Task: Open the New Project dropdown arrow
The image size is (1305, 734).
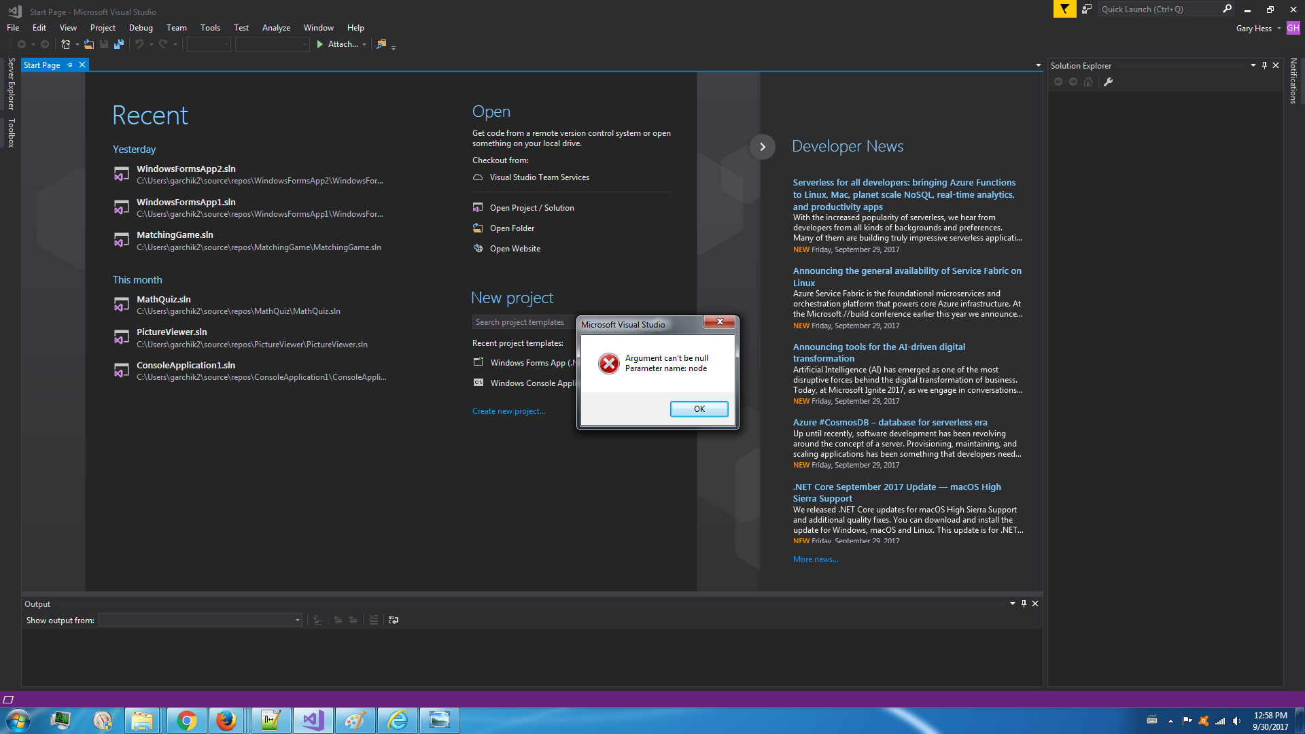Action: tap(77, 45)
